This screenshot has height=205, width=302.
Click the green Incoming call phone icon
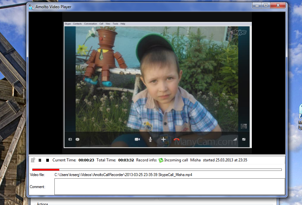(x=161, y=160)
